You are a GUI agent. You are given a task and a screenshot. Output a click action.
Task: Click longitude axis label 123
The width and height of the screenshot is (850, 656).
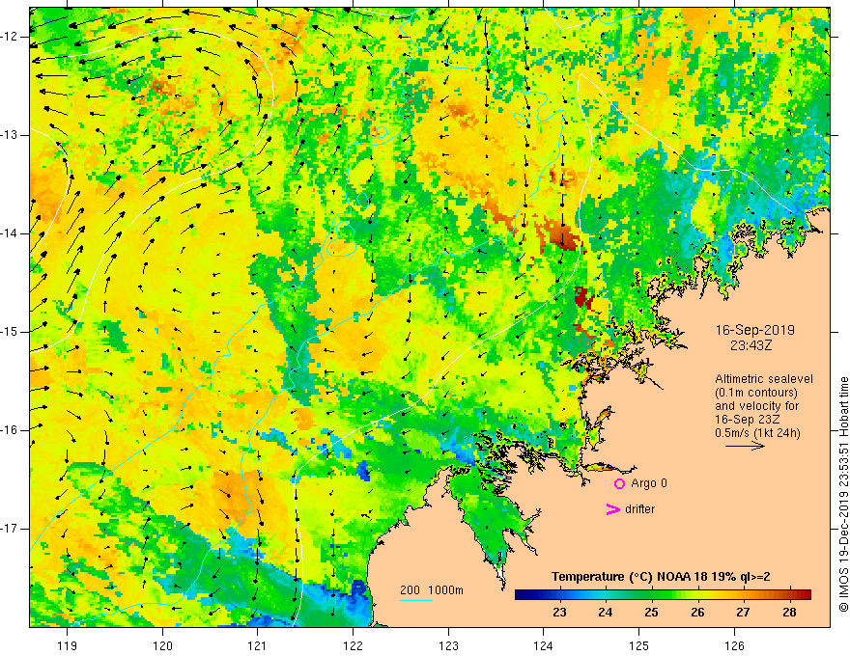[x=448, y=645]
